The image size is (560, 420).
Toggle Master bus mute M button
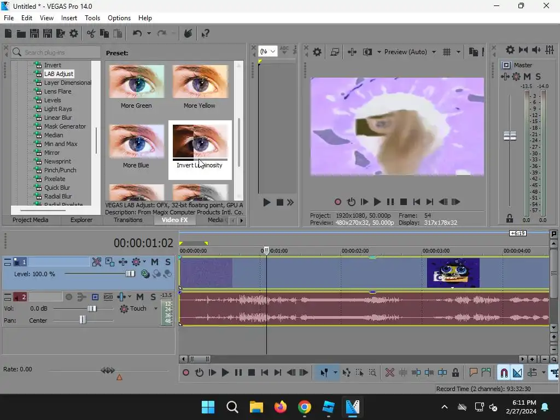(x=527, y=77)
